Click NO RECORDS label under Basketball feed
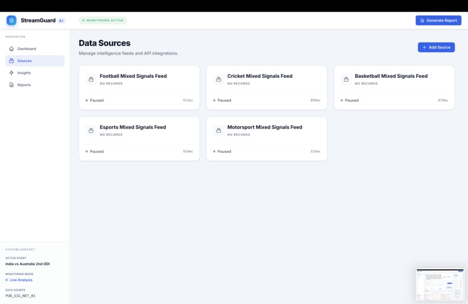Image resolution: width=468 pixels, height=304 pixels. point(366,84)
